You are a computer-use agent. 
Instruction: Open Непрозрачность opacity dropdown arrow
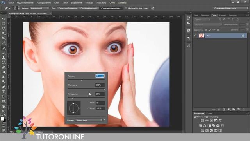(247, 25)
